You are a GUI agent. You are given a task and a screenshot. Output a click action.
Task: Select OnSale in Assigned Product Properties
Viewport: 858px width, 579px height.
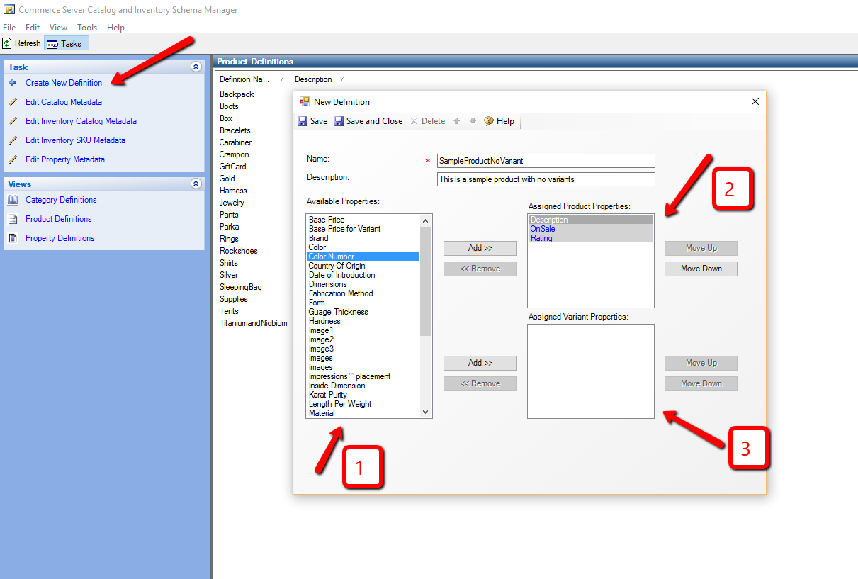pyautogui.click(x=591, y=229)
